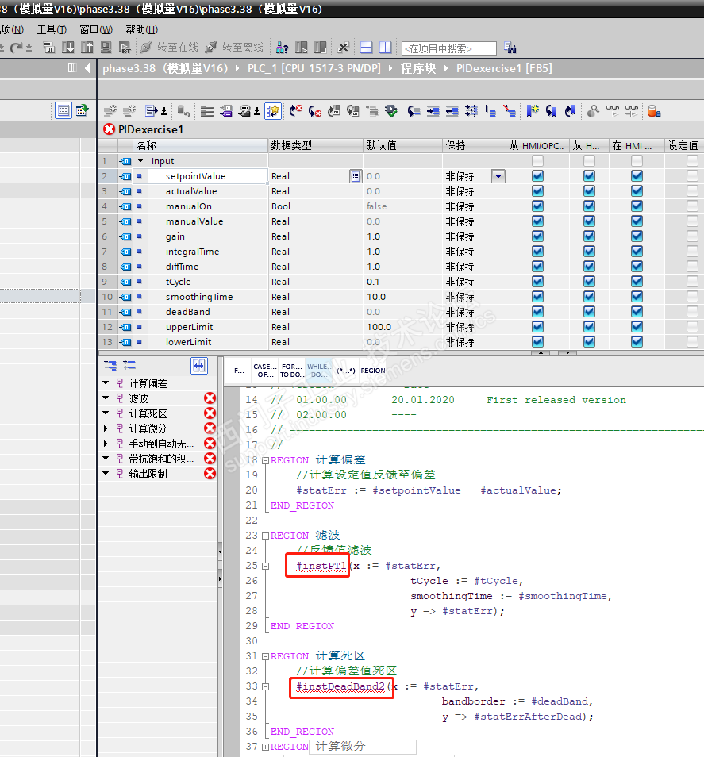Viewport: 704px width, 757px height.
Task: Click the synchronize regions icon in the overview panel
Action: [198, 365]
